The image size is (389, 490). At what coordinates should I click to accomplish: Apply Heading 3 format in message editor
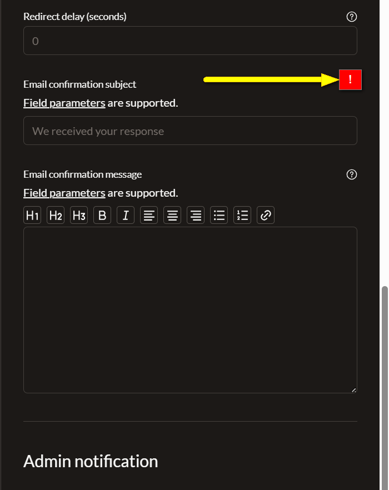pyautogui.click(x=79, y=215)
